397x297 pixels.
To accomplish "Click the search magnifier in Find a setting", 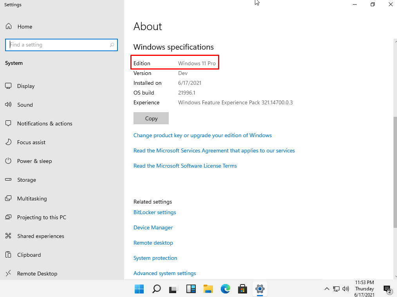I will pos(112,45).
